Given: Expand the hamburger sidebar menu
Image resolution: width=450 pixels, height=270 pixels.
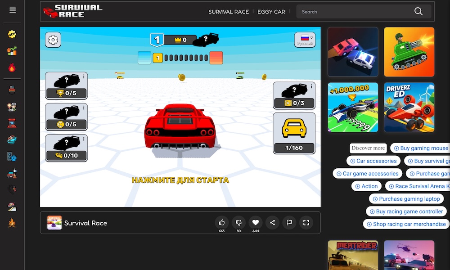Looking at the screenshot, I should click(x=13, y=10).
